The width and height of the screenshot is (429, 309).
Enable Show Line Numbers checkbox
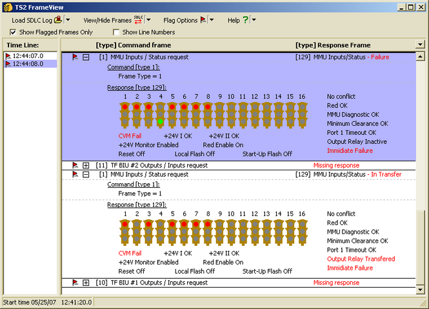pos(116,32)
